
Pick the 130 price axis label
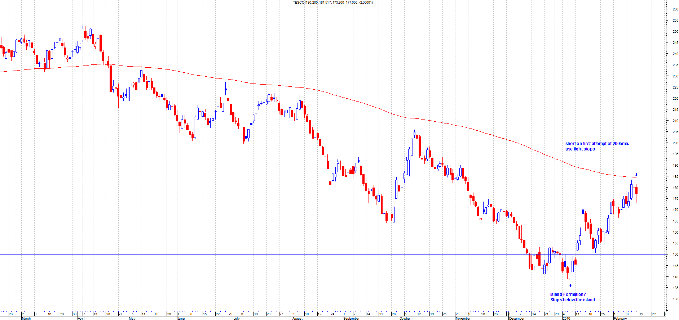coord(675,299)
